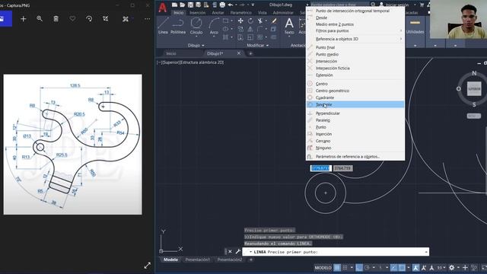Click the Array (Matriz) tool icon

260,37
